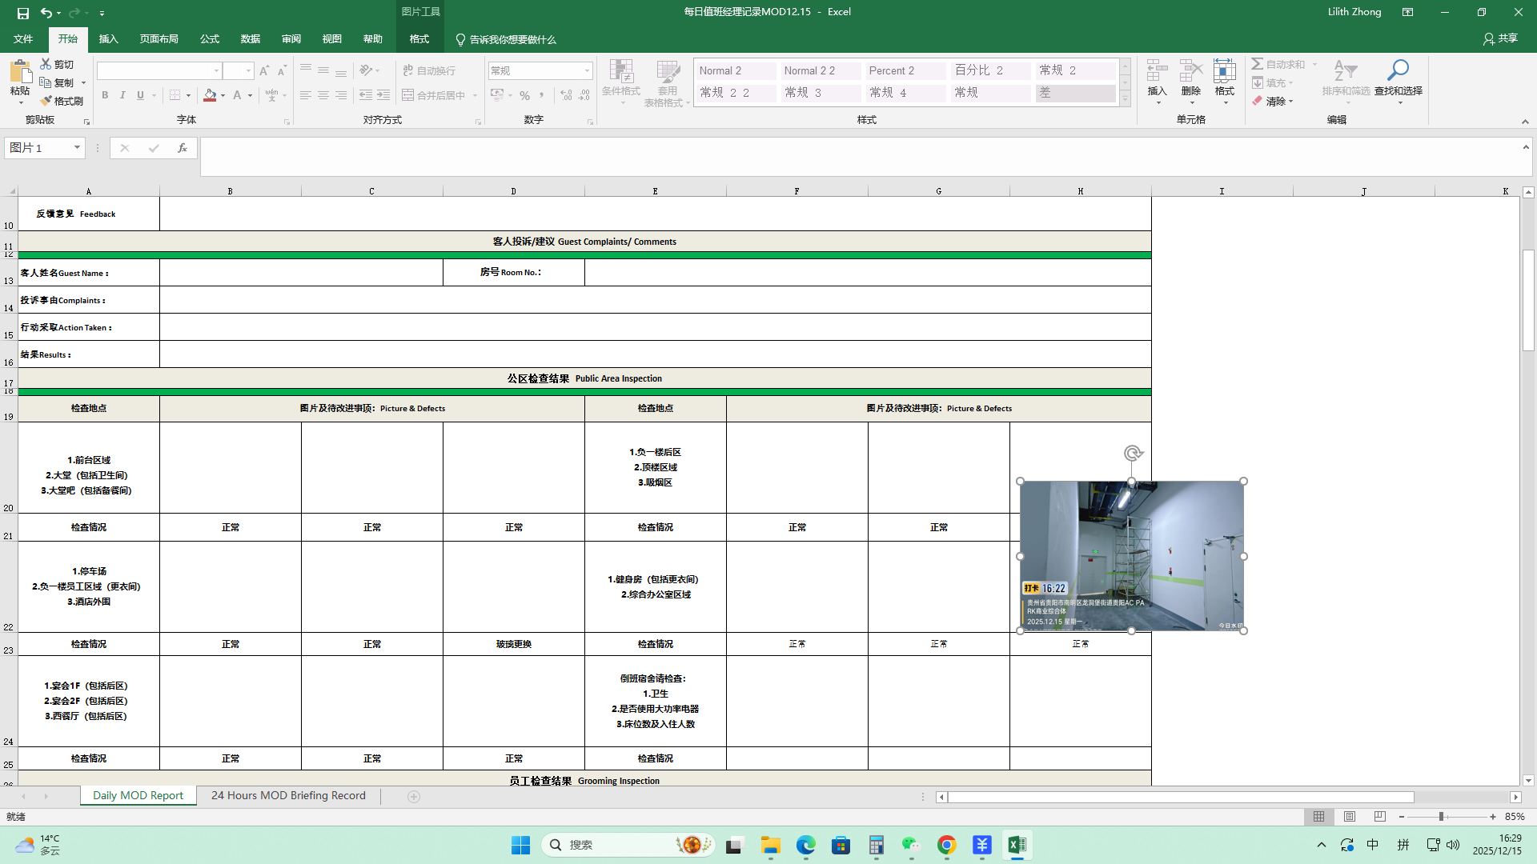
Task: Toggle Bold formatting button
Action: pos(105,95)
